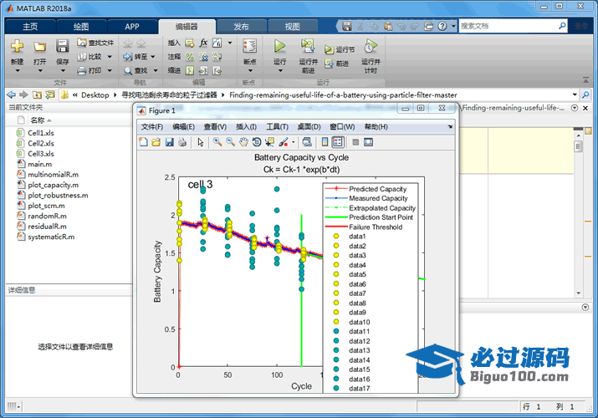598x418 pixels.
Task: Toggle Edit Plot arrow tool
Action: (201, 142)
